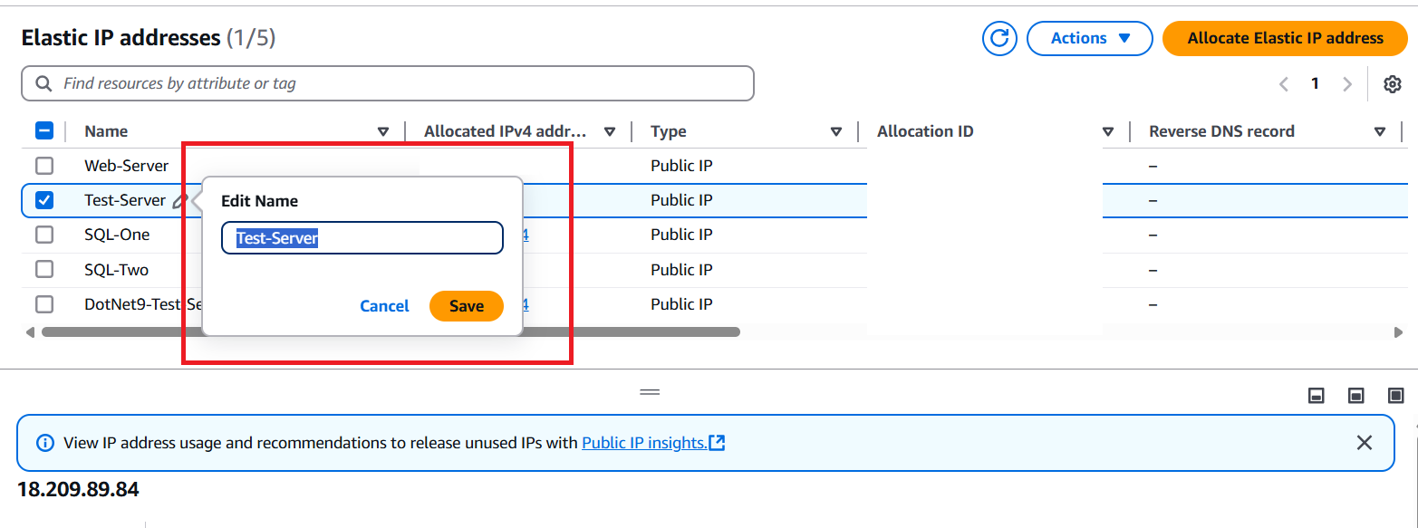The width and height of the screenshot is (1418, 528).
Task: Open the Name column filter dropdown
Action: 383,130
